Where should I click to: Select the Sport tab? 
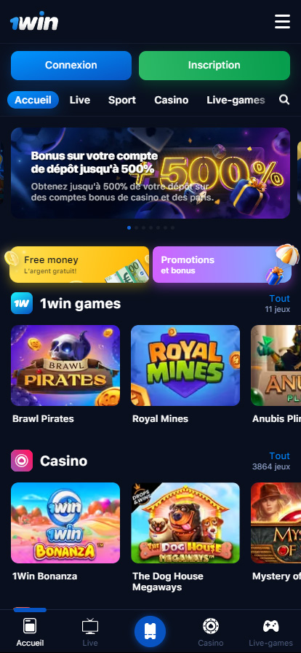[x=122, y=100]
